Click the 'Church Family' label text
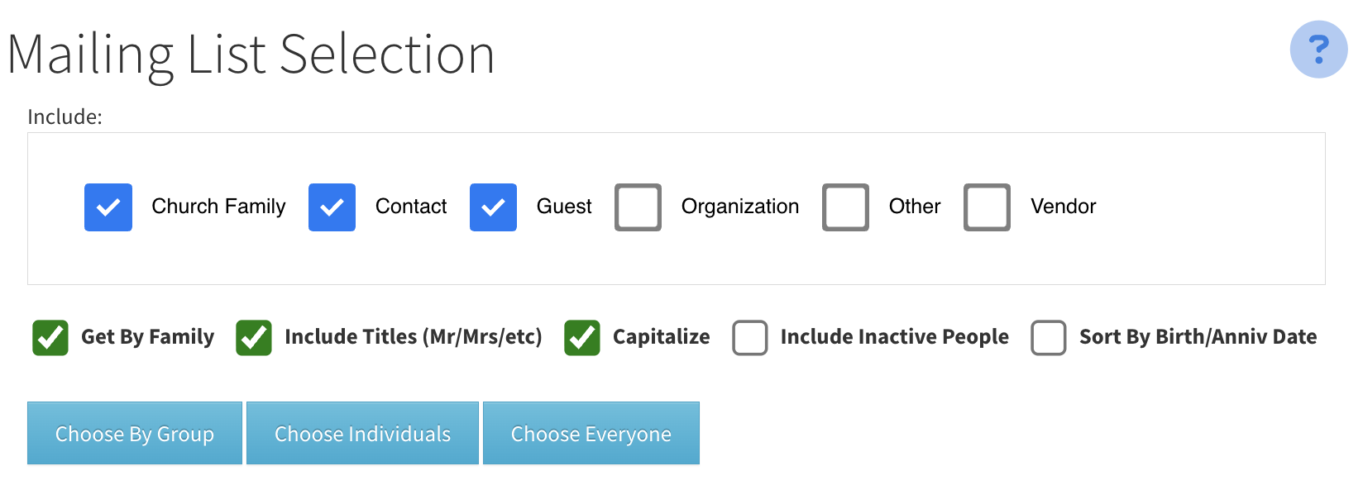Image resolution: width=1363 pixels, height=504 pixels. (x=218, y=207)
